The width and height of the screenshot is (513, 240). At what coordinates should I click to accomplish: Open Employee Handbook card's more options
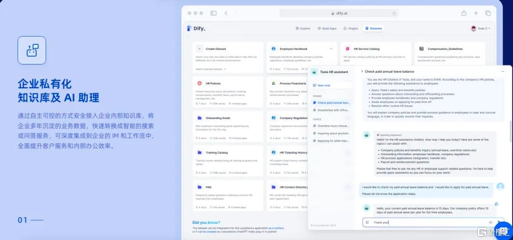331,49
